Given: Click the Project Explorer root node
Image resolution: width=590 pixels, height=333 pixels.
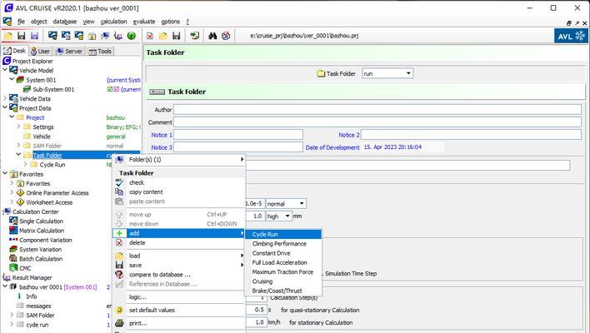Looking at the screenshot, I should 32,61.
